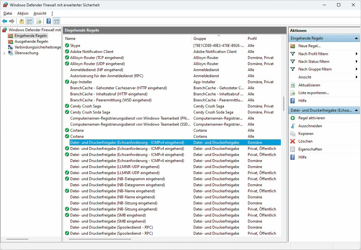
Task: Collapse the Eingehende Regeln actions section
Action: [356, 38]
